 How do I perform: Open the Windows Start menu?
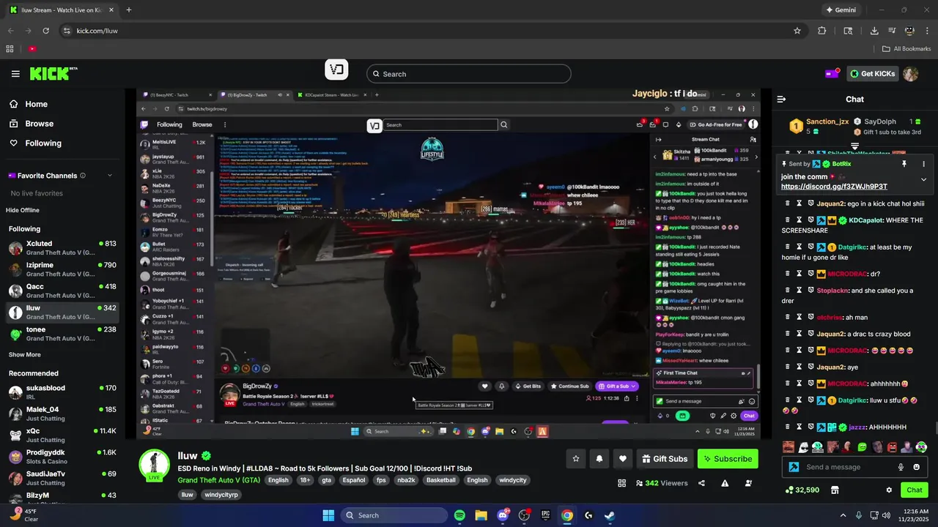point(328,515)
